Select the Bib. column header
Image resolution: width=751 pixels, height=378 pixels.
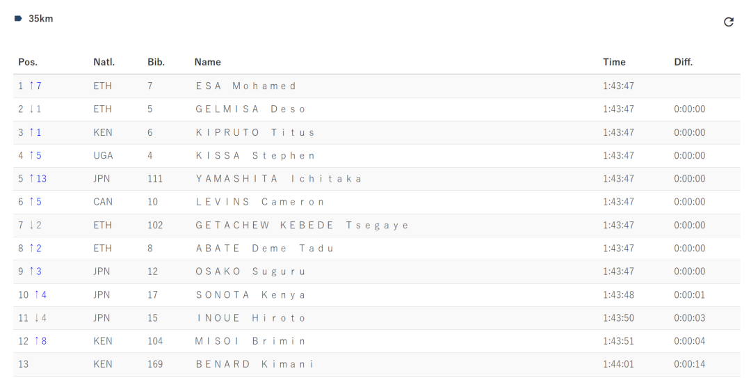tap(156, 62)
